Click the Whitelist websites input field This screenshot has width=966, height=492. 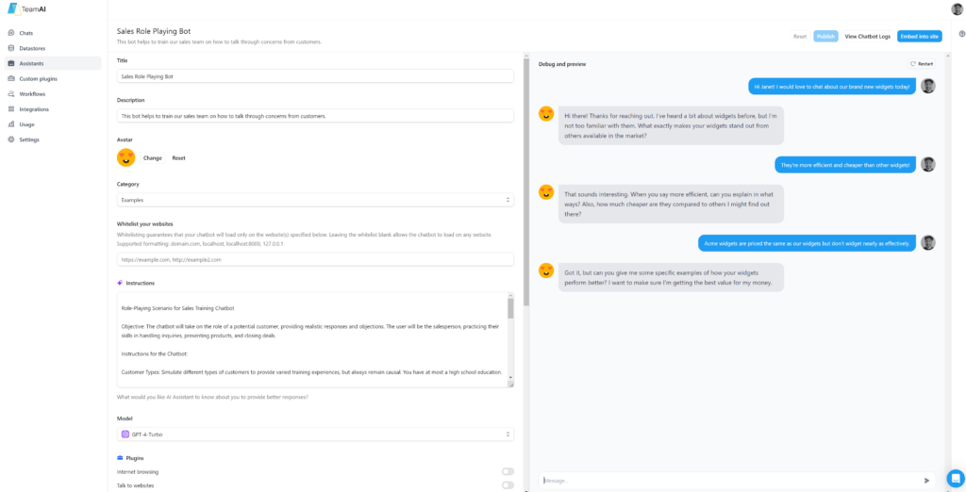(315, 260)
